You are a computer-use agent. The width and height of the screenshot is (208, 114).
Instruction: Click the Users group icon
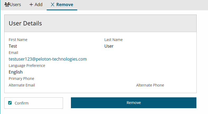click(7, 4)
